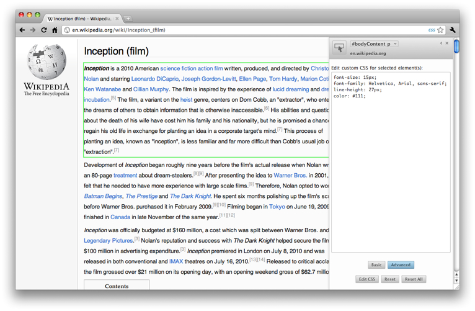
Task: Open the Legendary Pictures link
Action: point(109,241)
